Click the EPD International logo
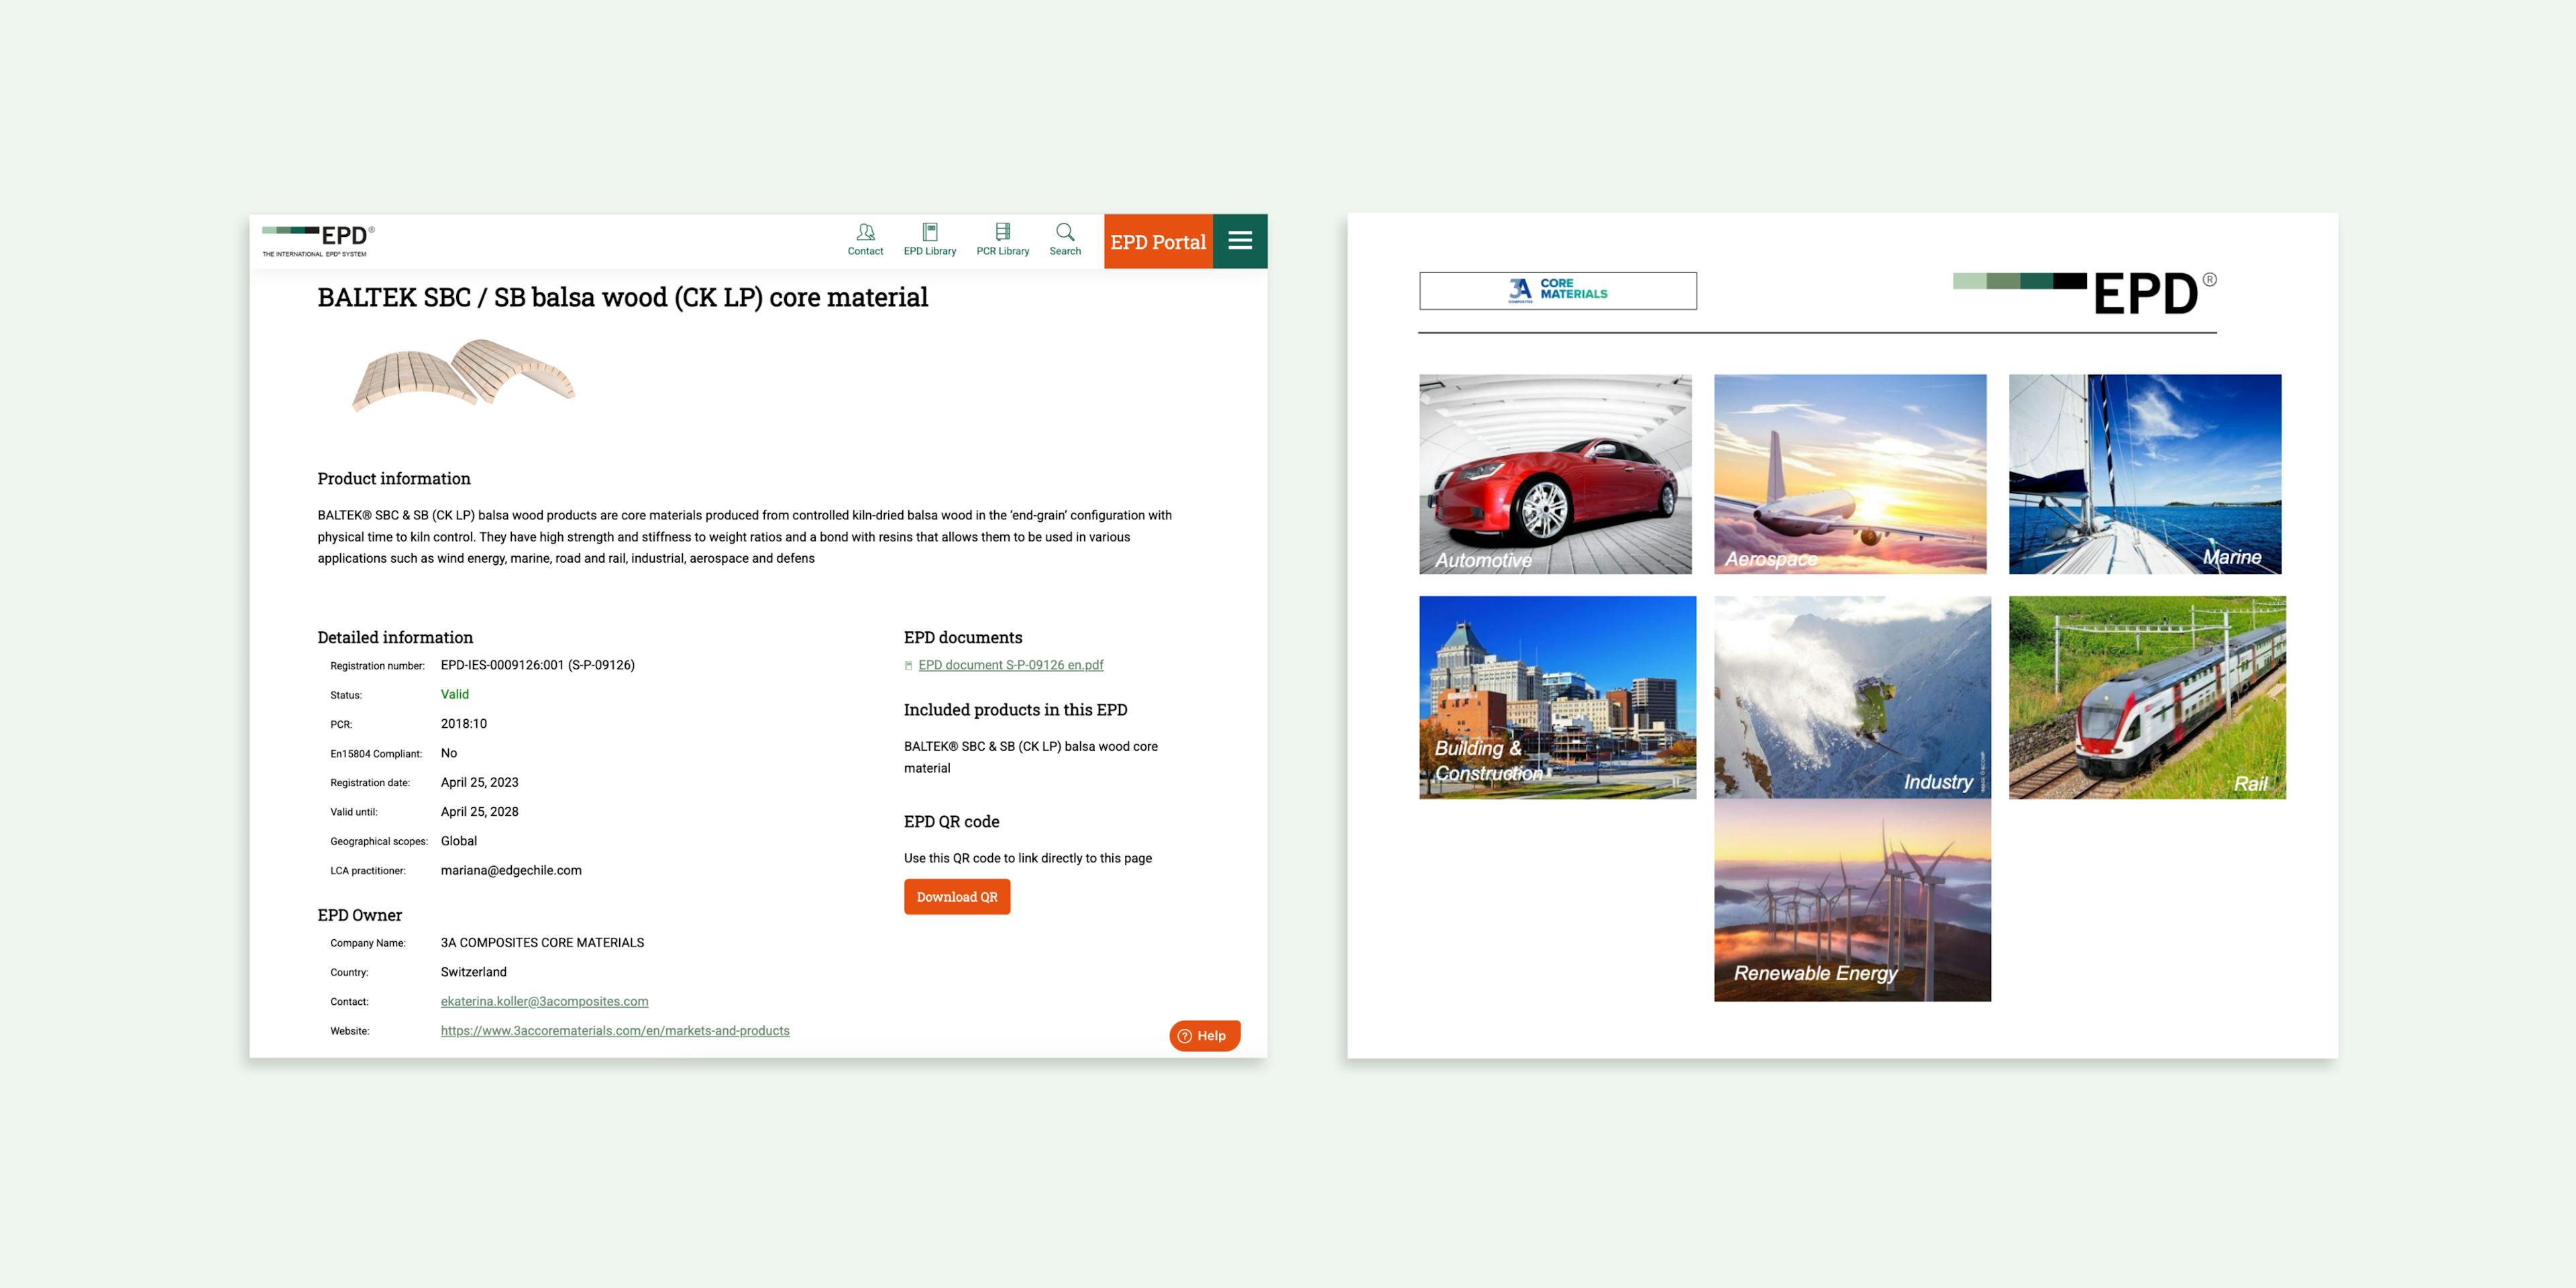The height and width of the screenshot is (1288, 2576). click(x=318, y=240)
